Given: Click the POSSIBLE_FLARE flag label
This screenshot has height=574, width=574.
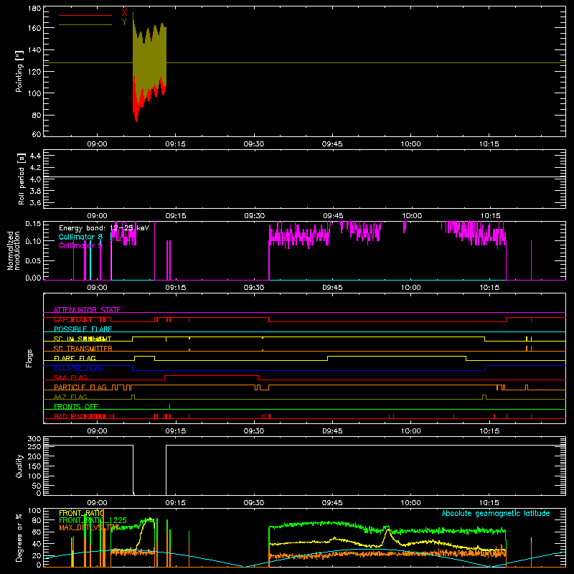Looking at the screenshot, I should tap(83, 329).
